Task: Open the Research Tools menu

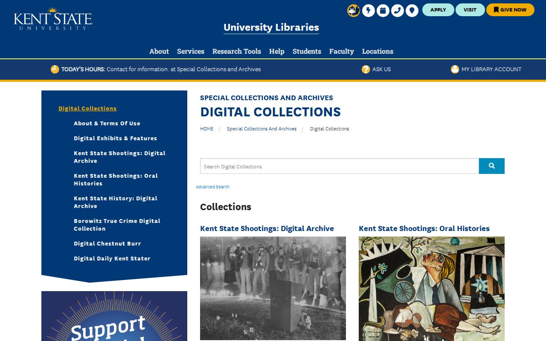Action: point(237,51)
